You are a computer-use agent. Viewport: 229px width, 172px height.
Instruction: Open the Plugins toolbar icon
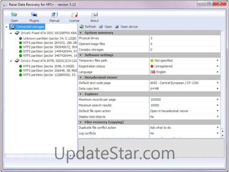[x=34, y=15]
